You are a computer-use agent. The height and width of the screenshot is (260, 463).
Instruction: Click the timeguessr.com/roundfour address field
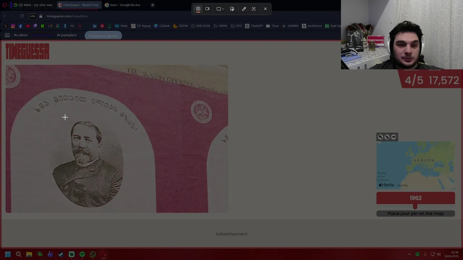tap(67, 16)
